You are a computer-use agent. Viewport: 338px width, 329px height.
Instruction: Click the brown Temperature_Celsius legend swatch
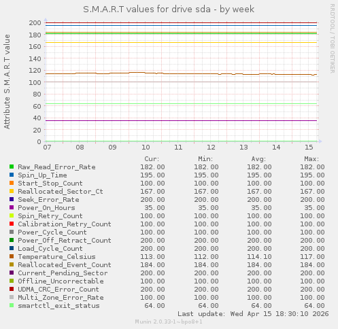coord(12,256)
